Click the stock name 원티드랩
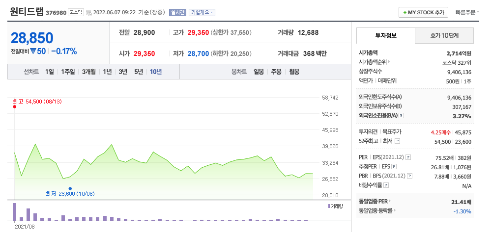Viewport: 491px width, 232px height. (27, 12)
